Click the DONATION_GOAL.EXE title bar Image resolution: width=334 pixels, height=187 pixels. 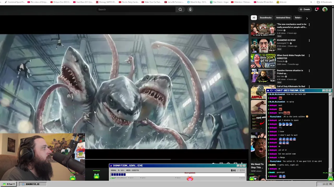178,165
